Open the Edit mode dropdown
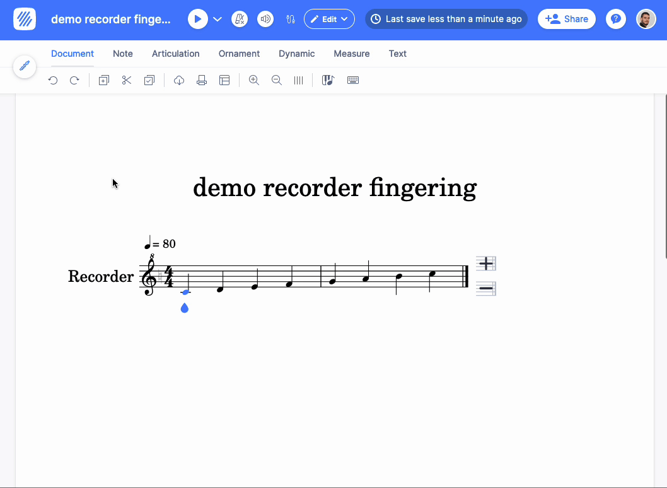This screenshot has height=488, width=667. pyautogui.click(x=329, y=19)
